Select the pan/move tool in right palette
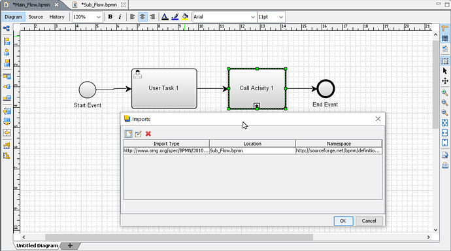Screen dimensions: 451x251 point(445,81)
